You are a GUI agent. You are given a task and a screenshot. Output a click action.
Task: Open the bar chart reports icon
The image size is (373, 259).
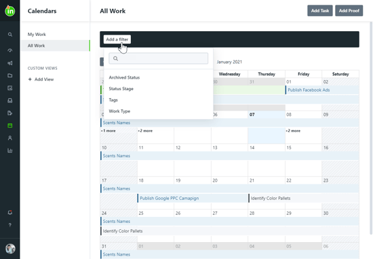tap(10, 151)
